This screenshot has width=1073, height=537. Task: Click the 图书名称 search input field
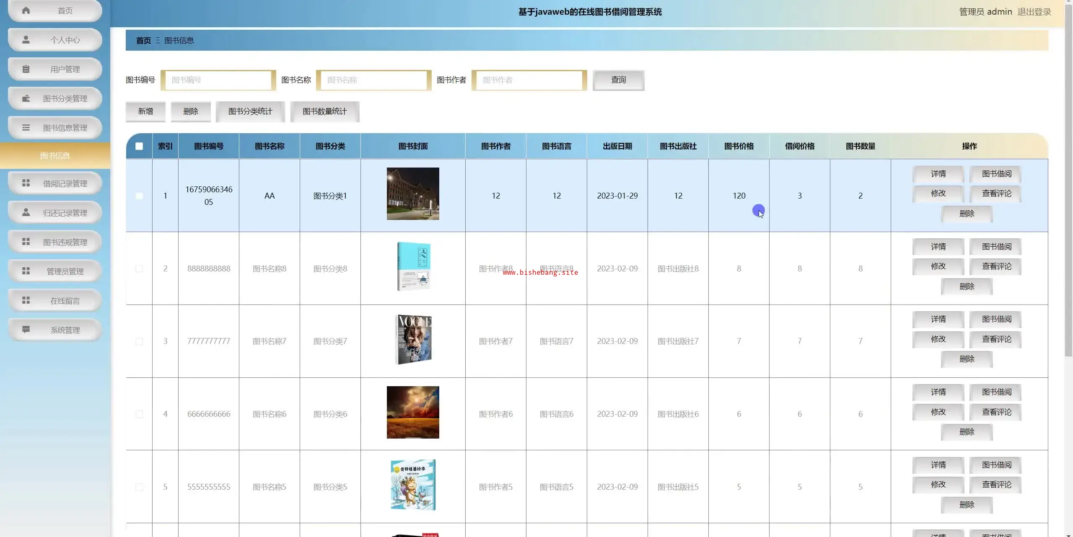coord(373,80)
